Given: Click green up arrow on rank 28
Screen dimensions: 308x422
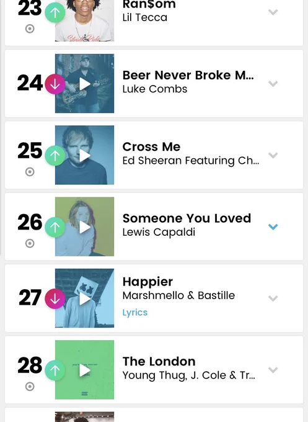Looking at the screenshot, I should tap(55, 370).
